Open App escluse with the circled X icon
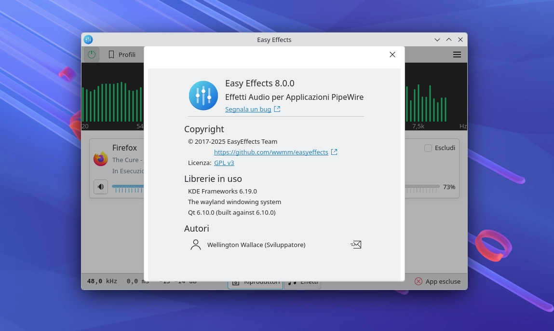This screenshot has height=331, width=554. pyautogui.click(x=418, y=281)
